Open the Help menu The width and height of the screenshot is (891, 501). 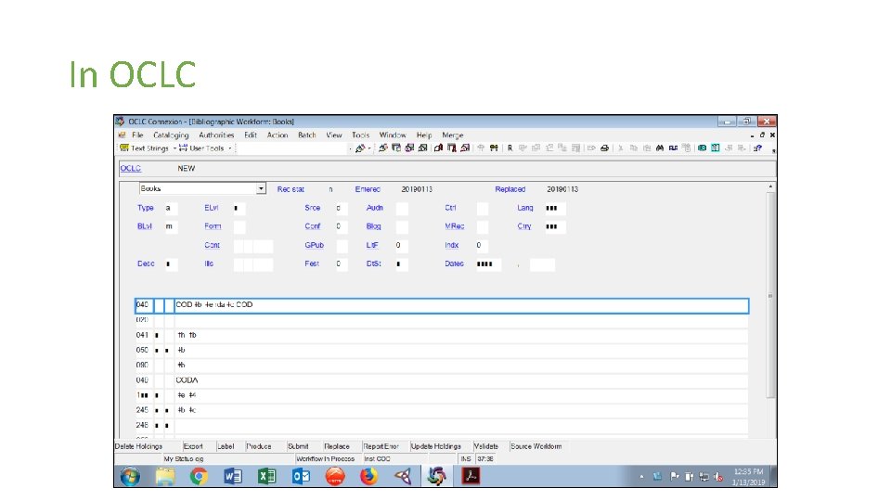click(x=424, y=135)
